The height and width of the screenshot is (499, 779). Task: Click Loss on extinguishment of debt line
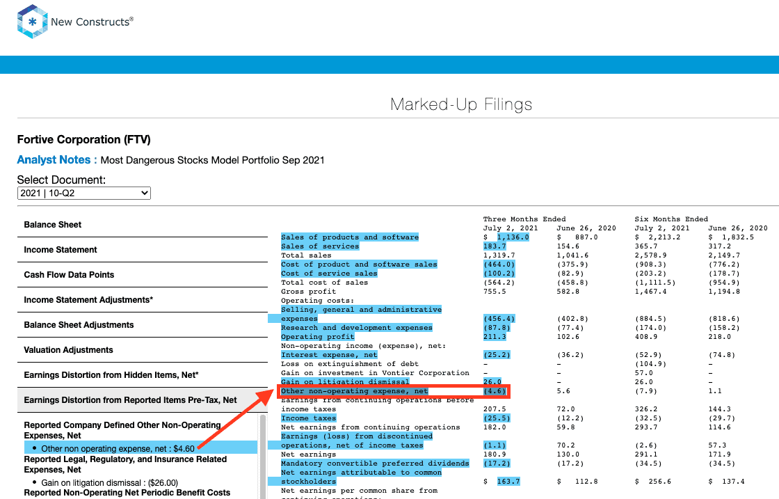(x=350, y=364)
